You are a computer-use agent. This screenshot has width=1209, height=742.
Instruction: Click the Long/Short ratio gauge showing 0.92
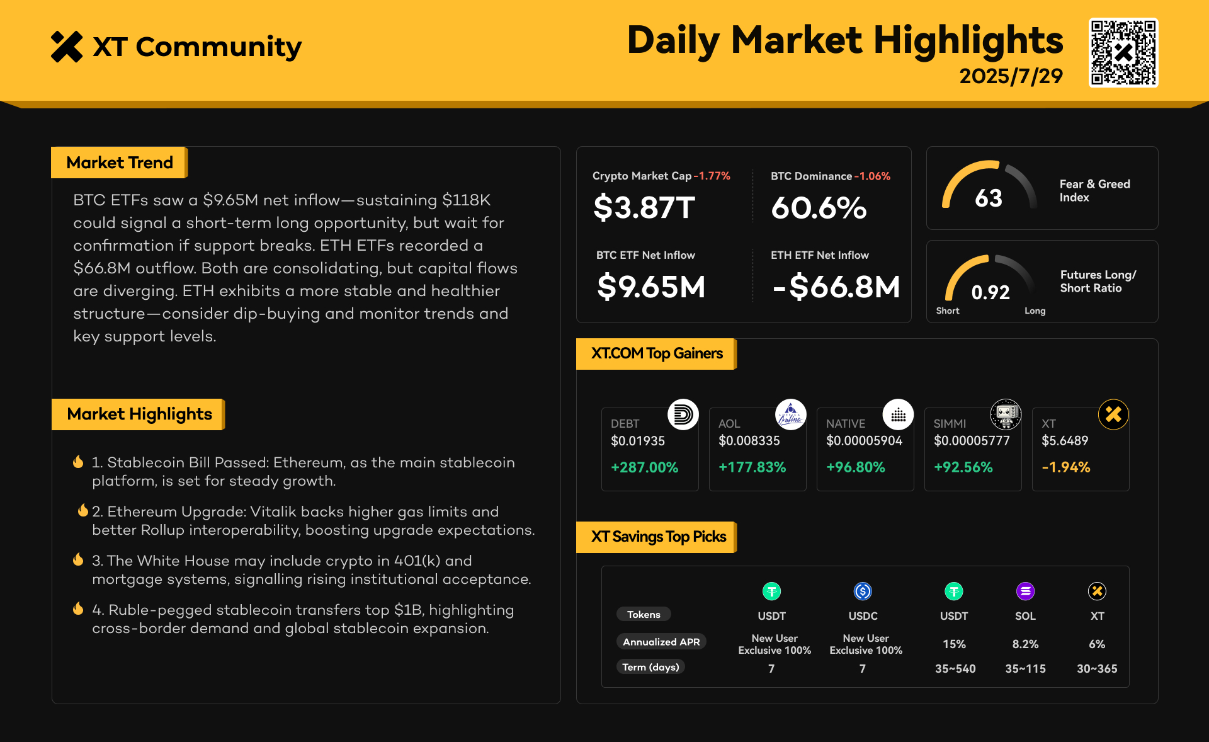pos(990,278)
